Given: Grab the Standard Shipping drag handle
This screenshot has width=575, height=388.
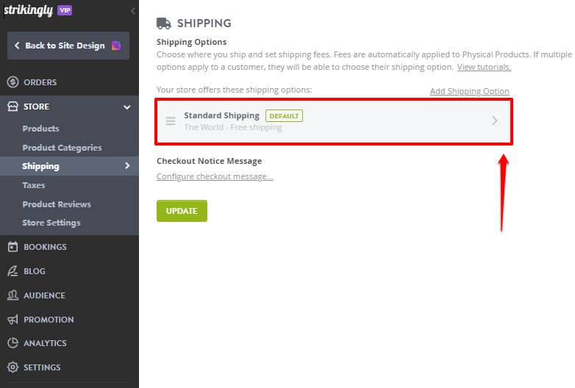Looking at the screenshot, I should [171, 121].
